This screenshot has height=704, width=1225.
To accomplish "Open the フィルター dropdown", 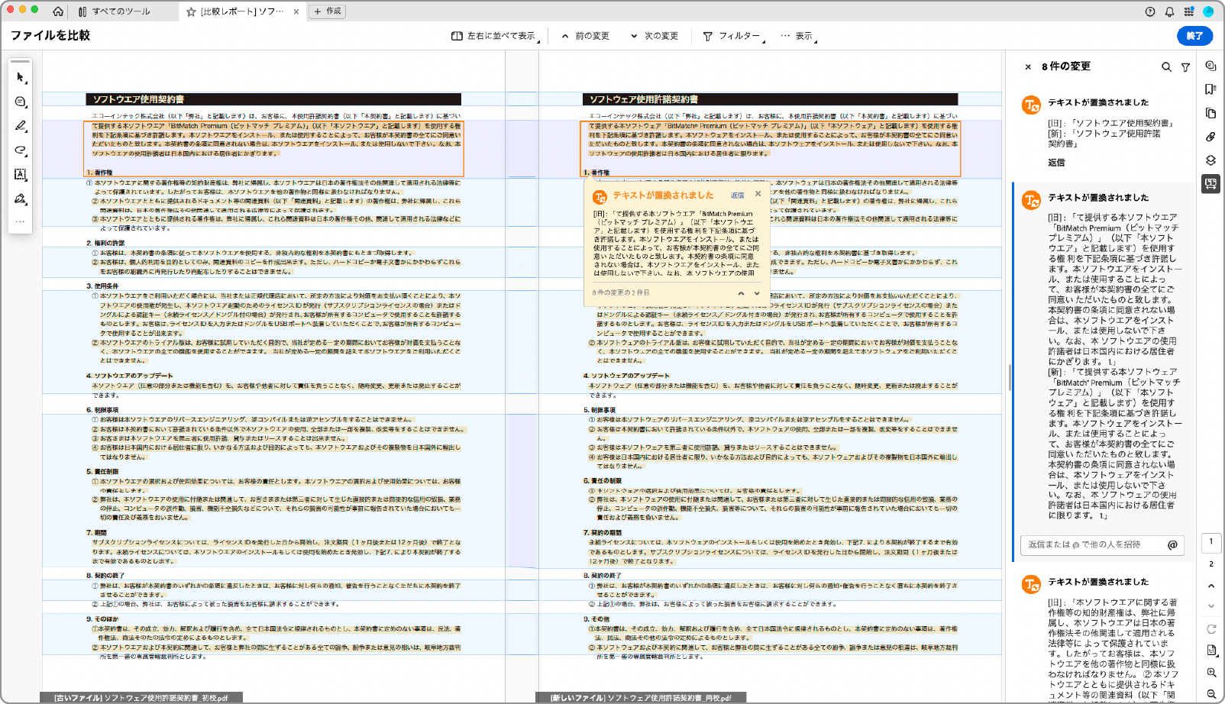I will click(733, 36).
